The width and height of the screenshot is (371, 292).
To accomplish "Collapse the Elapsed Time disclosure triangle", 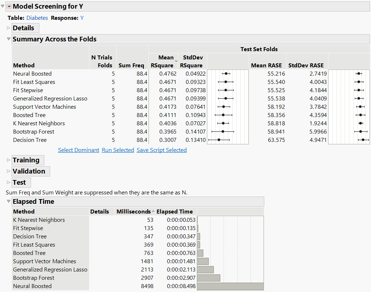I will (8, 202).
